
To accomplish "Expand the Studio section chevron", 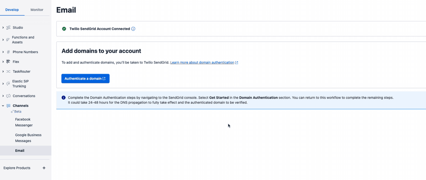I will click(x=3, y=28).
